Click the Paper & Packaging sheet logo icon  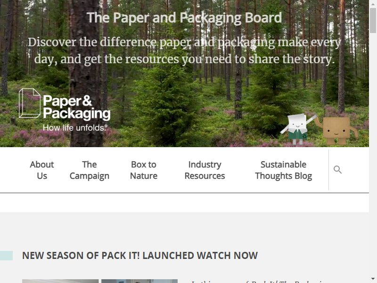[x=29, y=103]
